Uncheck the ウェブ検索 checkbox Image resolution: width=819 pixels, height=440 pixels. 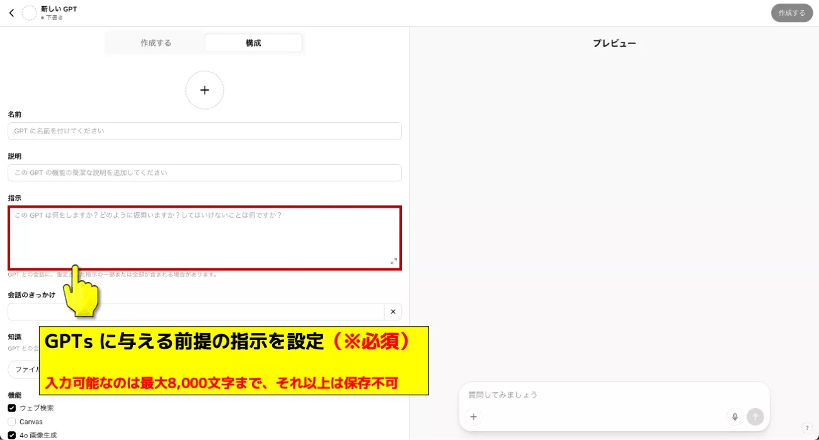coord(12,408)
